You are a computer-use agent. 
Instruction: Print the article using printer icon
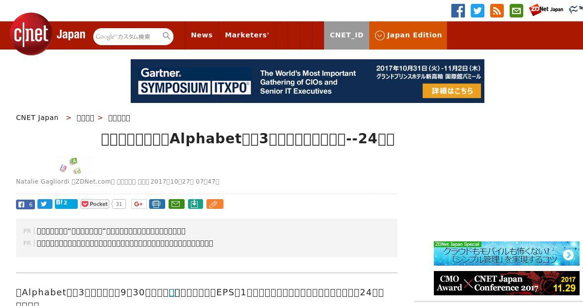157,204
